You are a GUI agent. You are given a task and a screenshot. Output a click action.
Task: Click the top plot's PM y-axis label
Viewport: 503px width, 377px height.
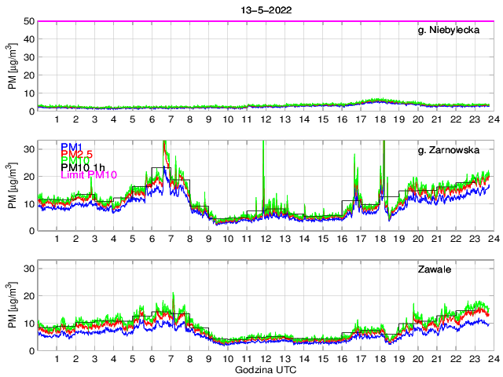[12, 67]
